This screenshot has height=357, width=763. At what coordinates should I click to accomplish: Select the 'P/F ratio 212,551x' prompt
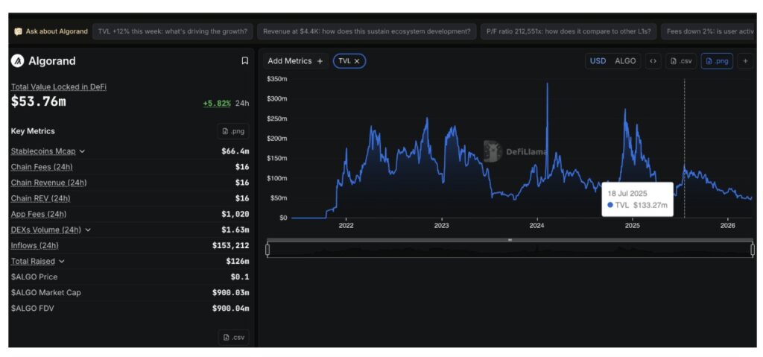tap(569, 31)
